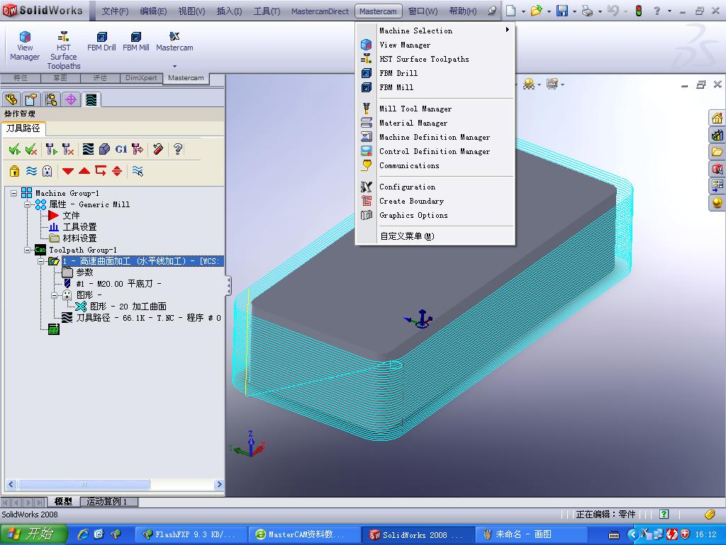Click horizontal scrollbar right arrow in manager
This screenshot has height=545, width=726.
pyautogui.click(x=219, y=484)
